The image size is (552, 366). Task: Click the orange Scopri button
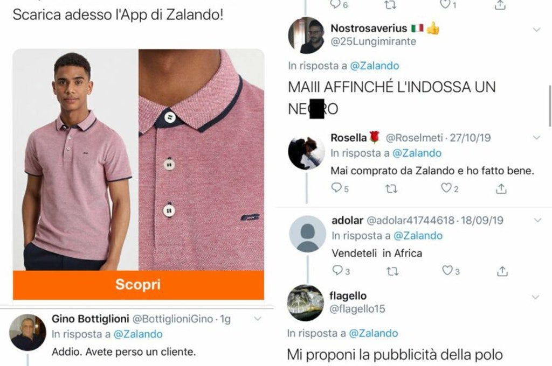139,285
